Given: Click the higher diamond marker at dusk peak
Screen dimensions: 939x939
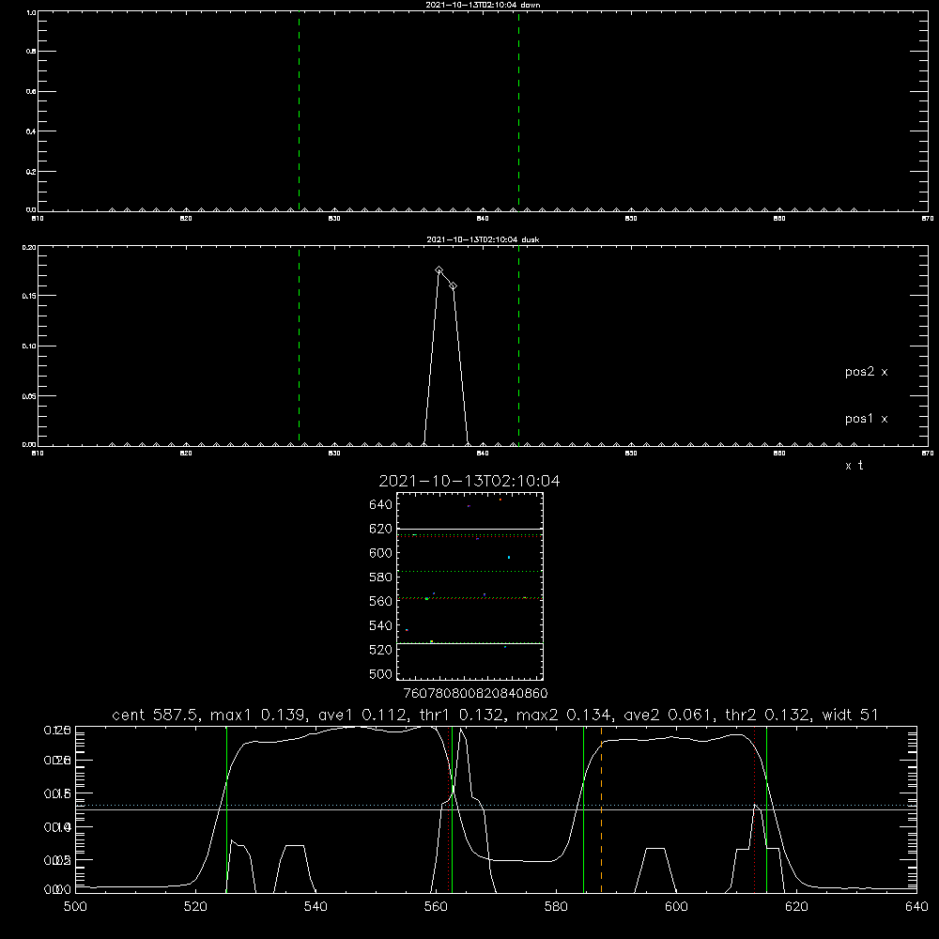Looking at the screenshot, I should (439, 270).
